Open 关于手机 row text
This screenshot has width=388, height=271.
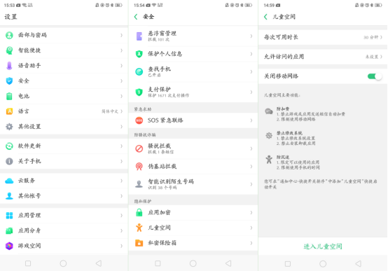click(x=29, y=161)
